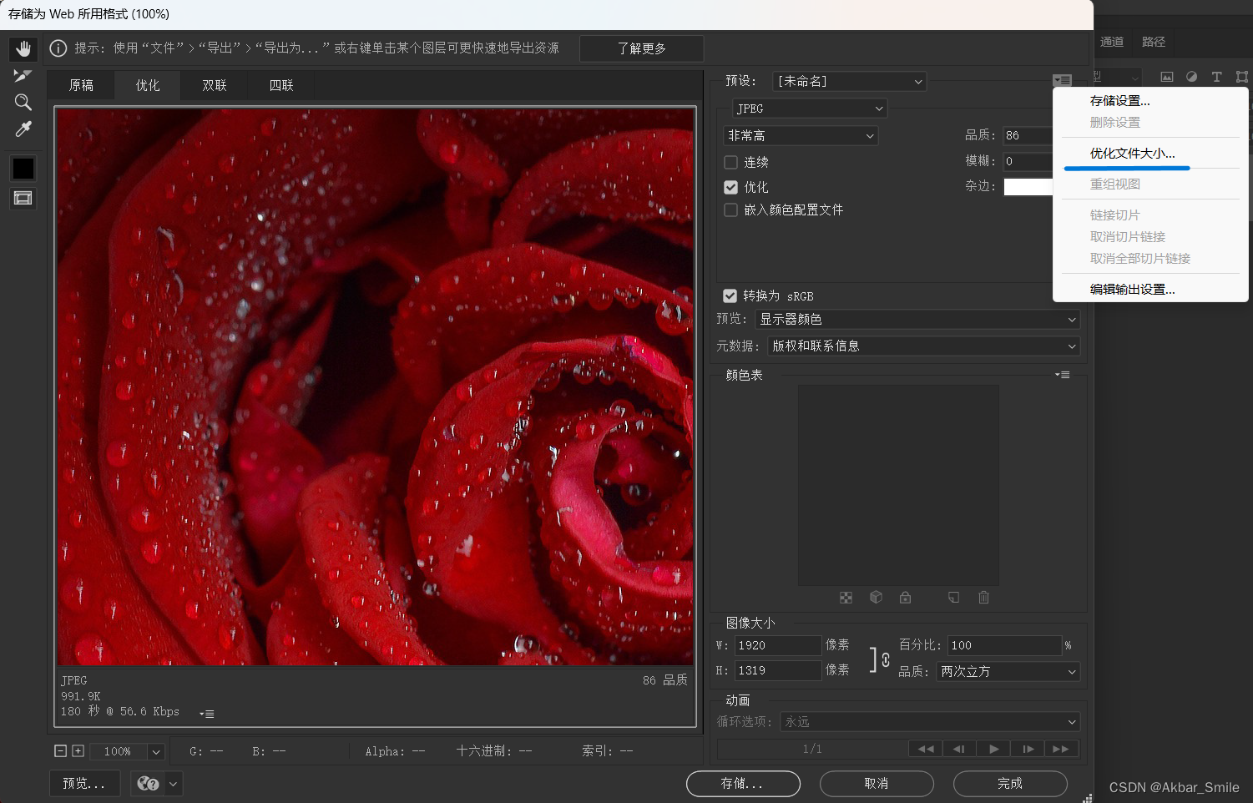Switch to the 双联 tab
Viewport: 1253px width, 803px height.
[215, 85]
